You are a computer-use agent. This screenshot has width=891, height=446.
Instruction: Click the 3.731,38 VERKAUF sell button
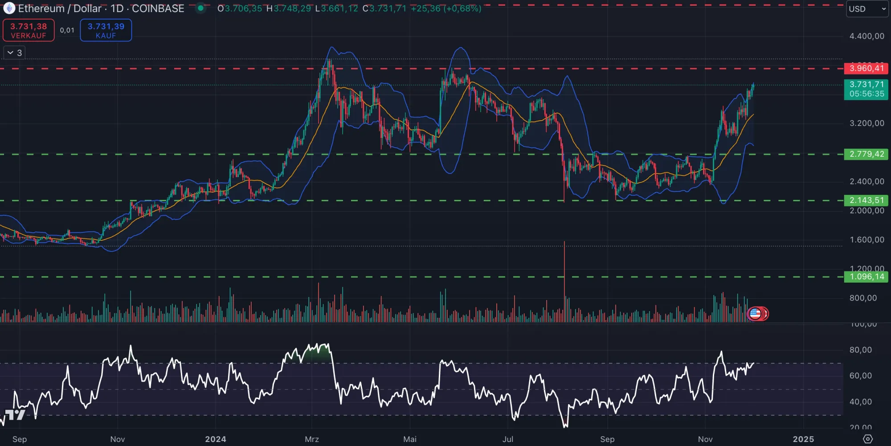coord(29,30)
